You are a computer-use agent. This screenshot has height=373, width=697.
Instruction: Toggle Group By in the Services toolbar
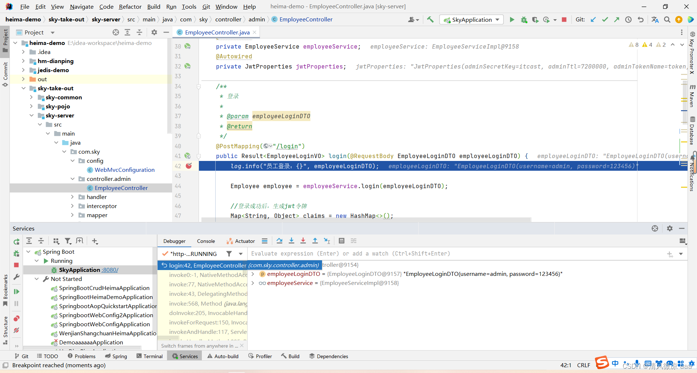coord(56,241)
